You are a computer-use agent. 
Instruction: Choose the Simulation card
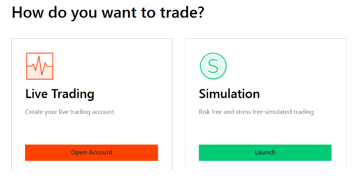266,104
